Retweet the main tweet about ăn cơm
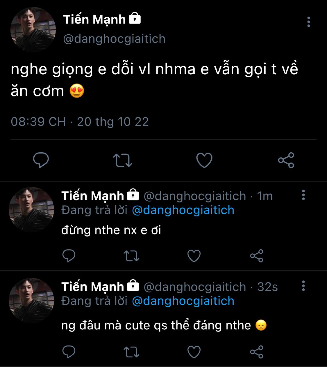Image resolution: width=327 pixels, height=367 pixels. (122, 160)
